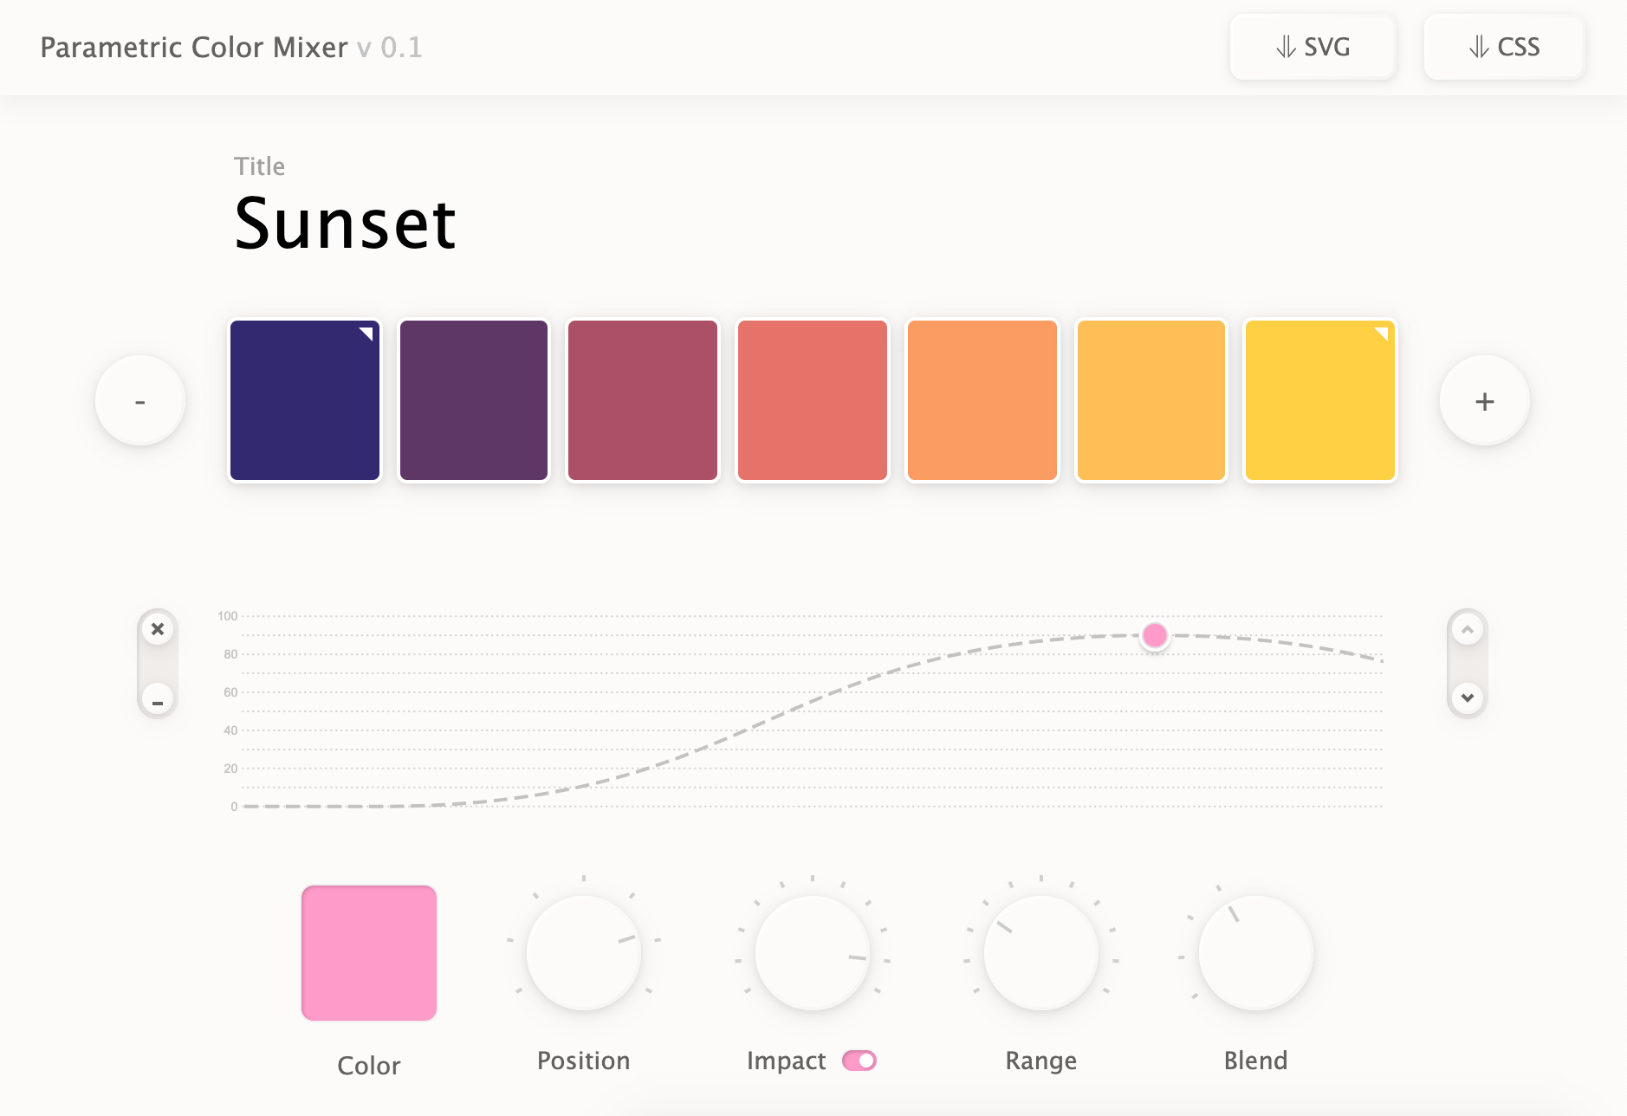Click the download arrow icon on the CSS button
The width and height of the screenshot is (1627, 1116).
(1478, 47)
